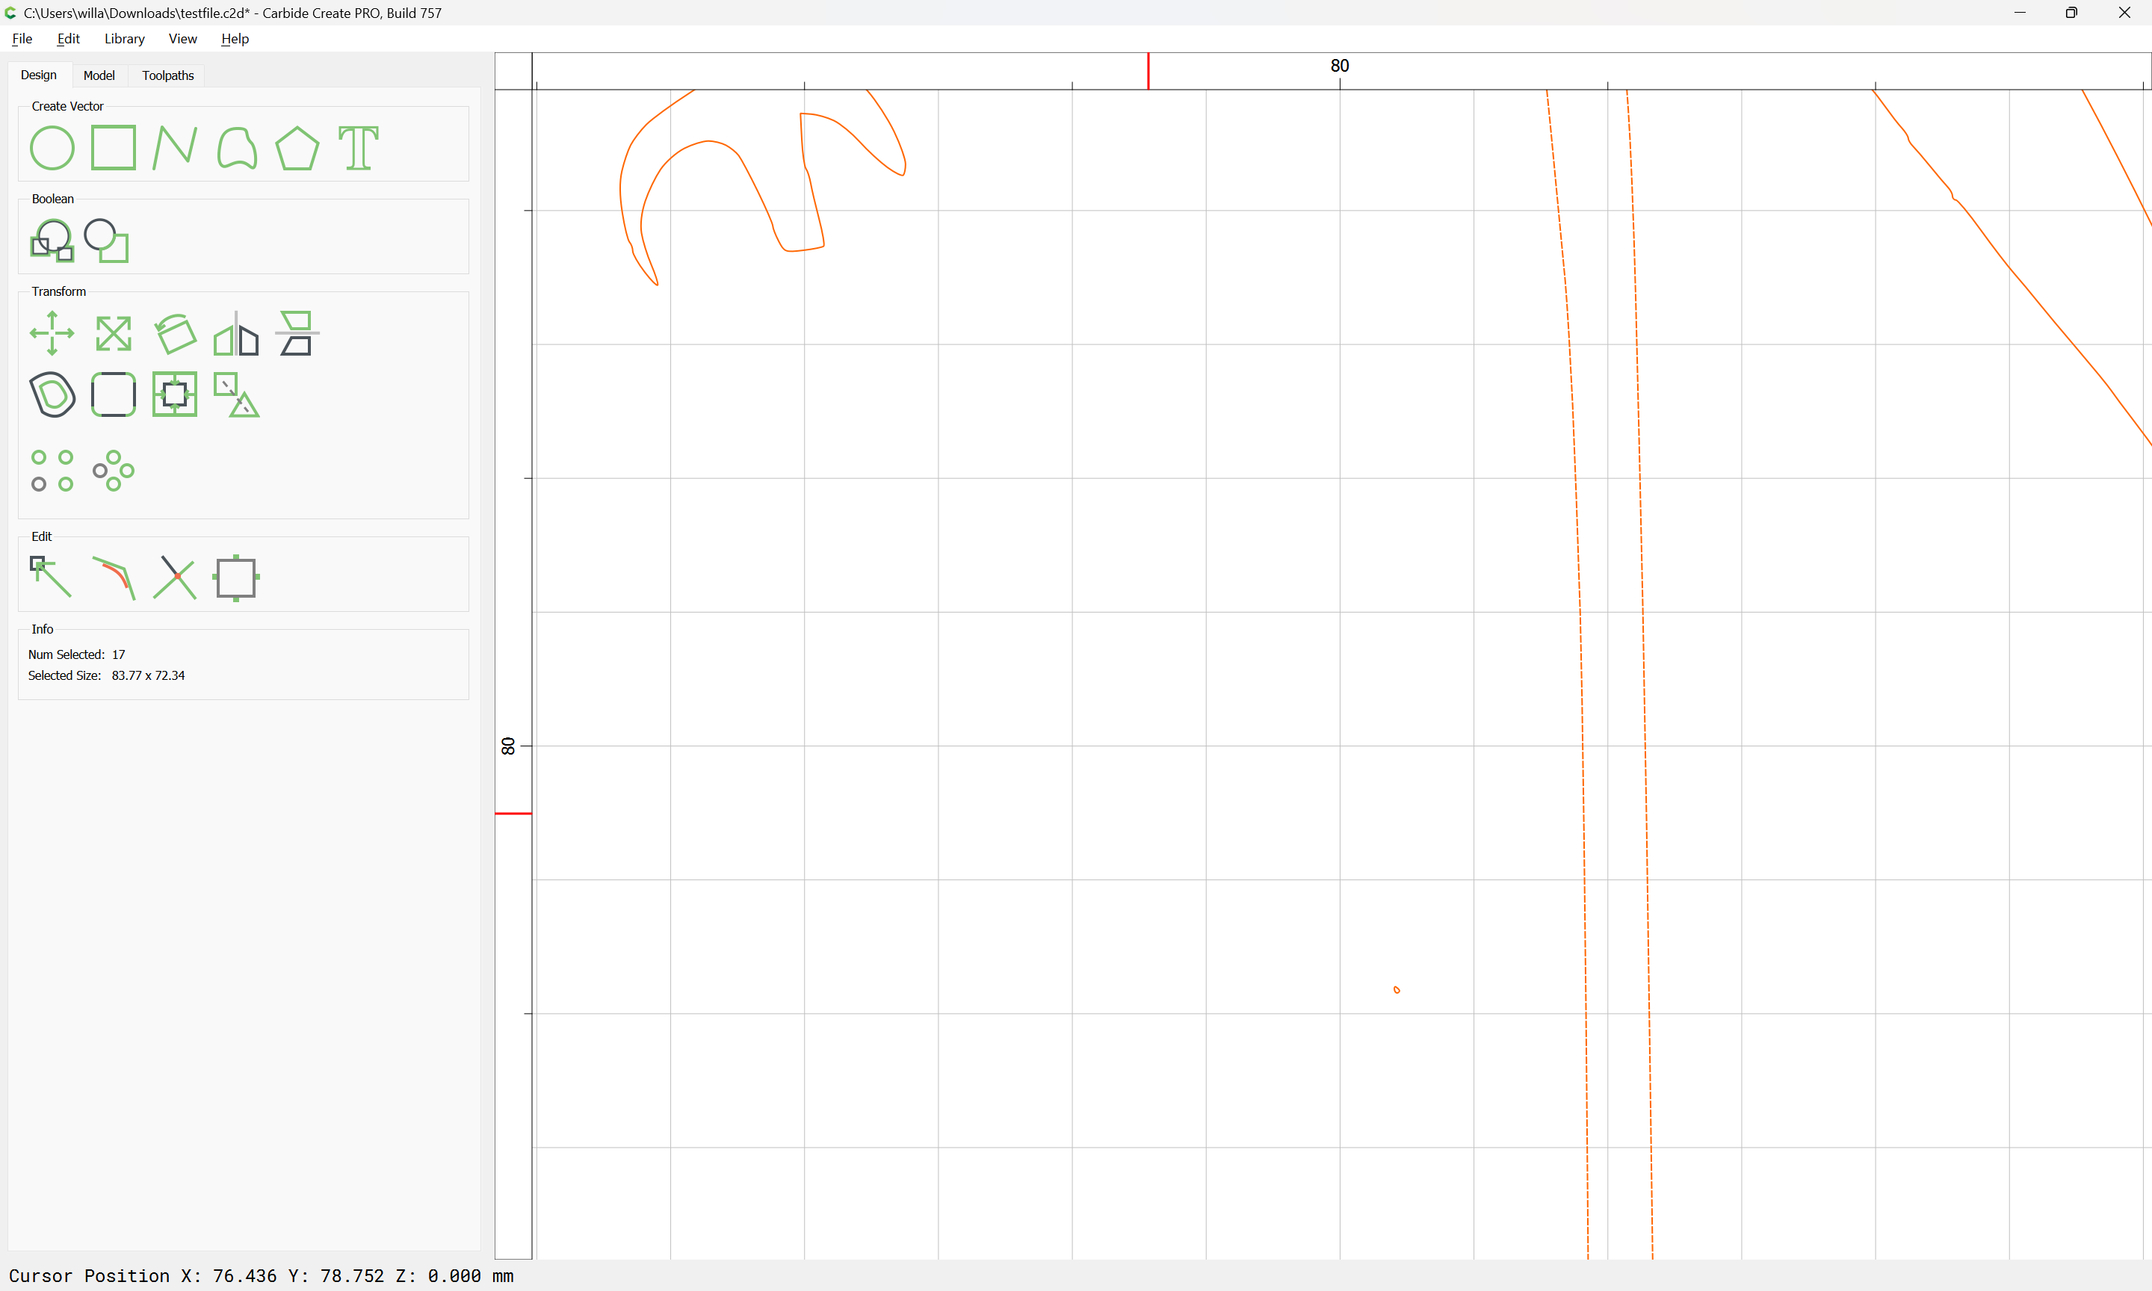Minimize the Carbide Create window
The width and height of the screenshot is (2152, 1291).
(2020, 12)
